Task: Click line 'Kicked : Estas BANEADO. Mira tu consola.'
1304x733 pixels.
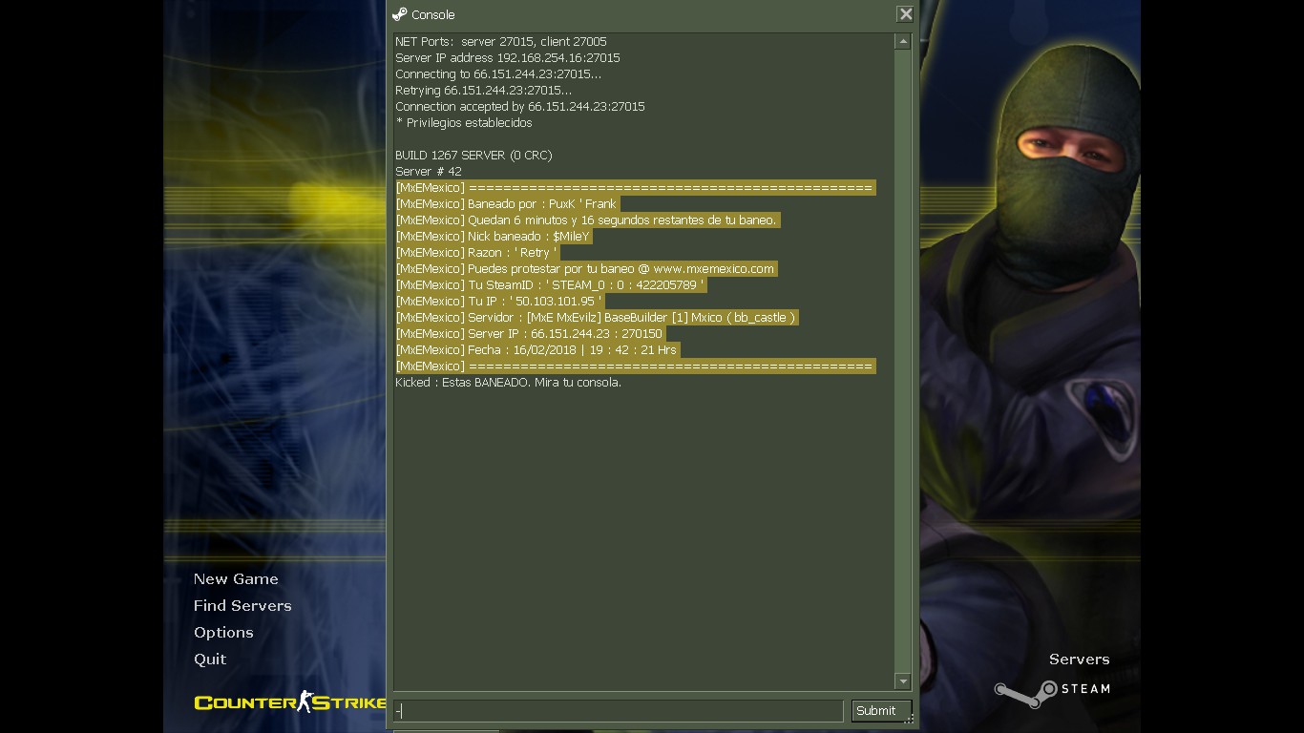Action: [508, 383]
